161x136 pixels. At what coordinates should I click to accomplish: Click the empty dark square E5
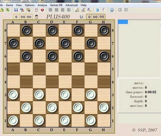[65, 69]
